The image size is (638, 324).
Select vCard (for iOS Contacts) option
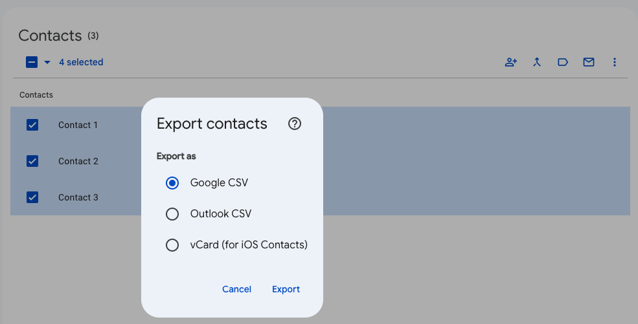pos(172,245)
